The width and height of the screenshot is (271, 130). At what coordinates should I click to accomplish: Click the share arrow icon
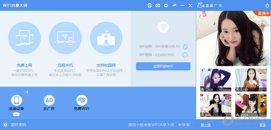[x=174, y=5]
